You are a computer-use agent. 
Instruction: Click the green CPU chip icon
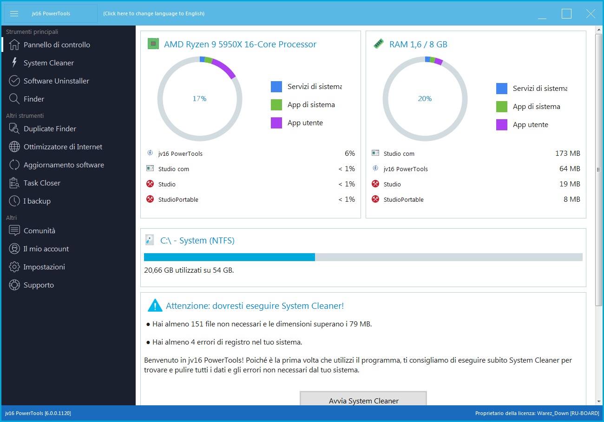[153, 44]
